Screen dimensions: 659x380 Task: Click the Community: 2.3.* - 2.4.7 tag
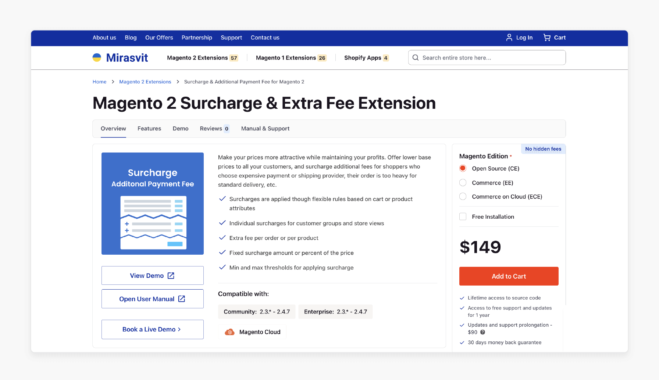pyautogui.click(x=257, y=312)
